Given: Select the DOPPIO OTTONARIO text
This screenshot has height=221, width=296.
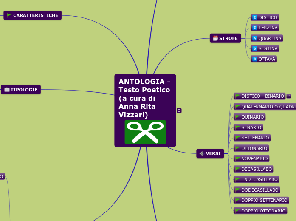Looking at the screenshot, I should [263, 211].
